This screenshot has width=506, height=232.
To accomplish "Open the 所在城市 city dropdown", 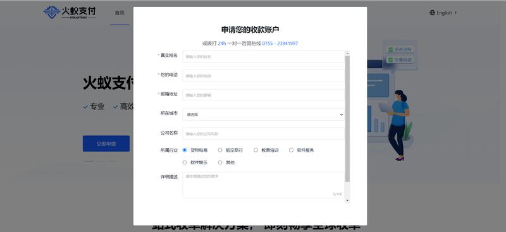I will pos(263,114).
